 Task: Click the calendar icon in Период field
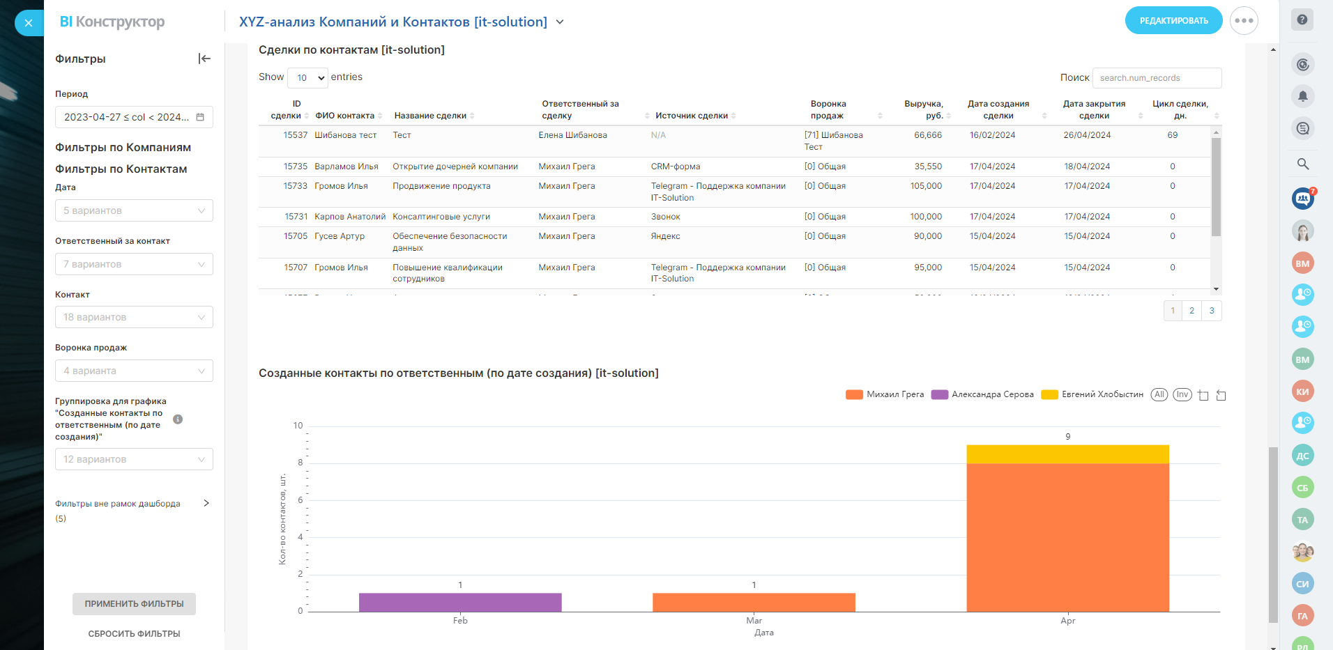click(200, 117)
